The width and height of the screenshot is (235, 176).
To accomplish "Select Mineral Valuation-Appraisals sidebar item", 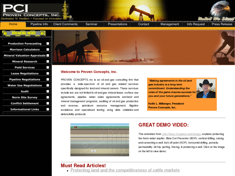I will [27, 56].
